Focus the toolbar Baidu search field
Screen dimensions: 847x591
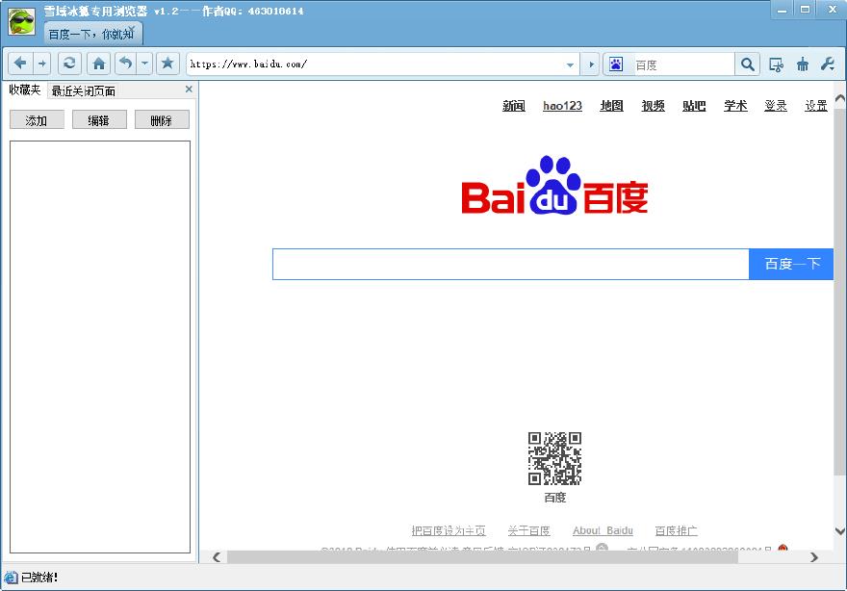[682, 64]
